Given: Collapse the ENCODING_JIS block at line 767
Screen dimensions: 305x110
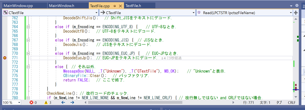Looking at the screenshot, I should pyautogui.click(x=28, y=40).
